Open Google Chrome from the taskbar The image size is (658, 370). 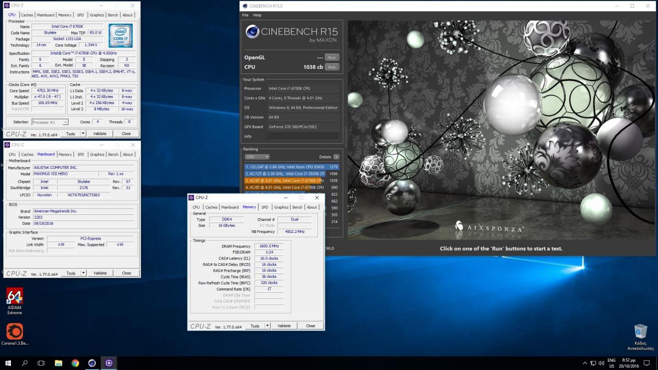pos(75,363)
